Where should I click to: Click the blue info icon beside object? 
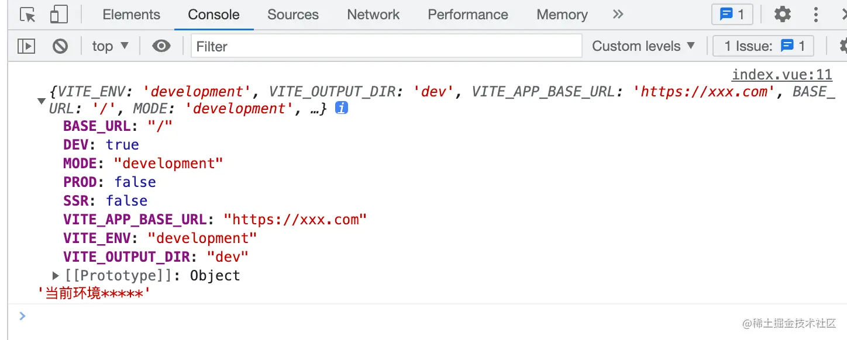[342, 108]
